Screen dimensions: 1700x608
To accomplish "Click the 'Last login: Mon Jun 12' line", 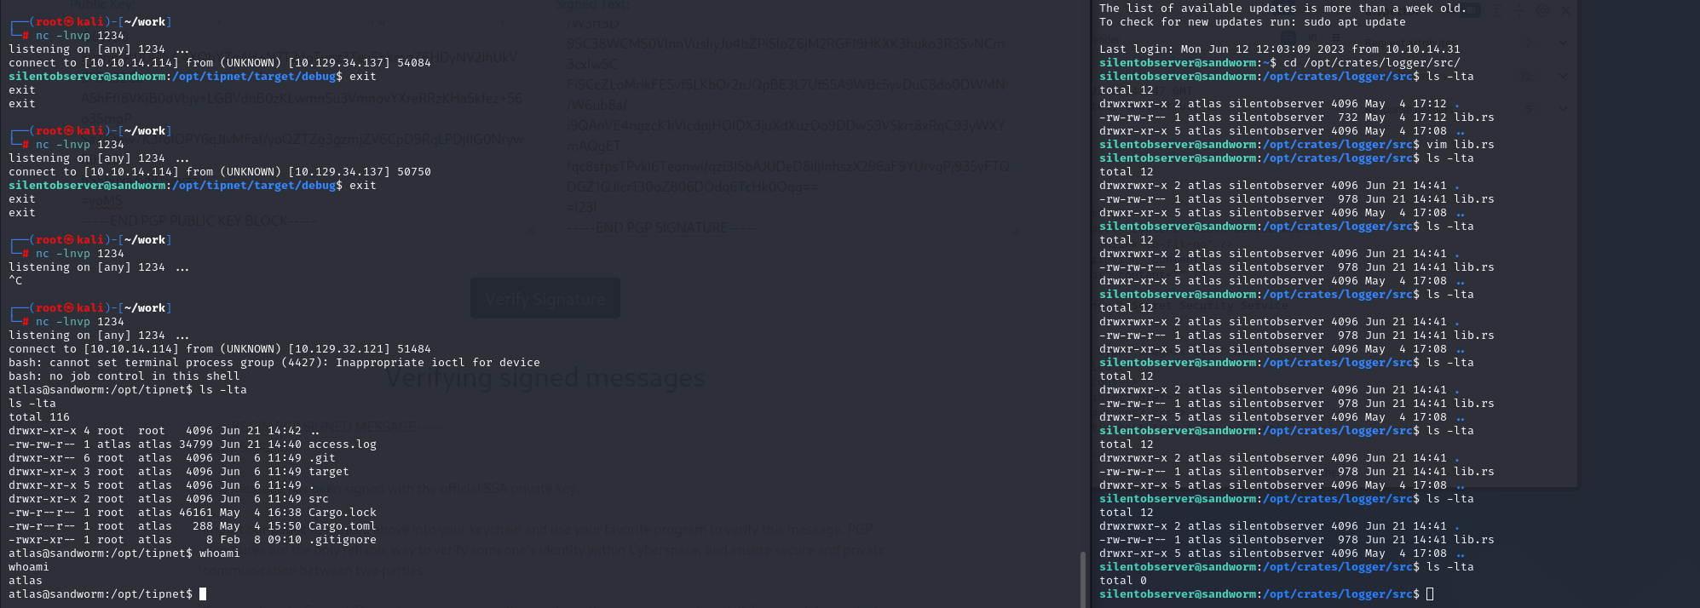I will [1280, 49].
